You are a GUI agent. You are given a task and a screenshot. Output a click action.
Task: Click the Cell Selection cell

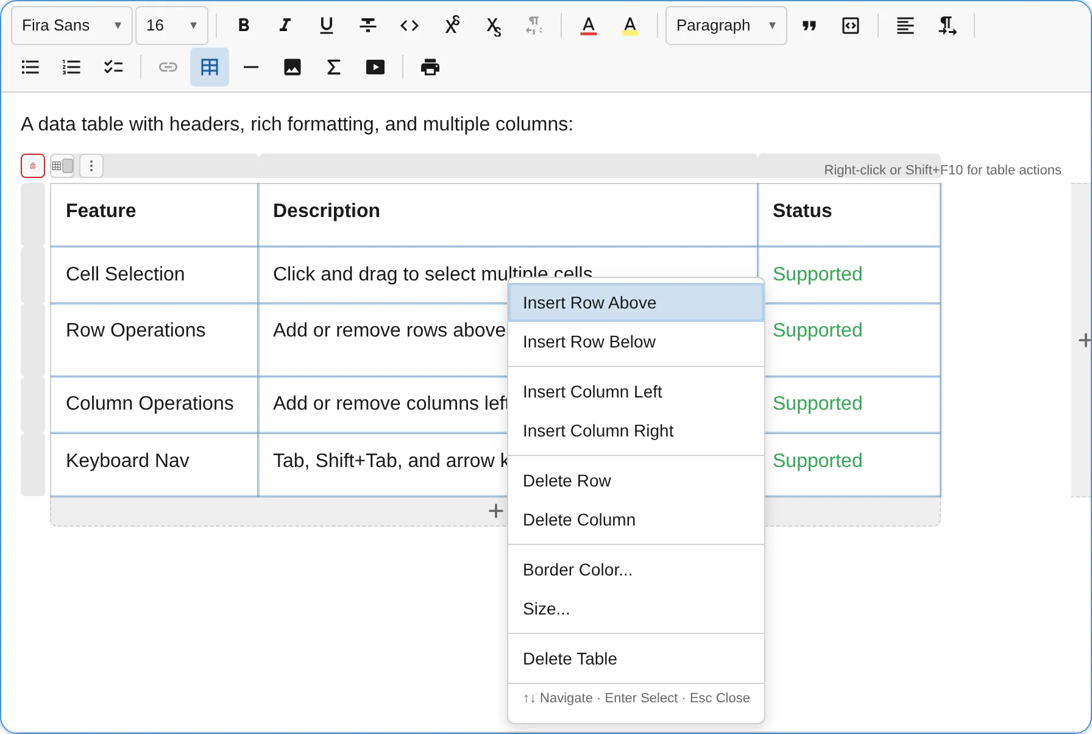point(154,275)
